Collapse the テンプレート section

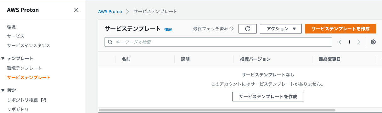pos(3,59)
